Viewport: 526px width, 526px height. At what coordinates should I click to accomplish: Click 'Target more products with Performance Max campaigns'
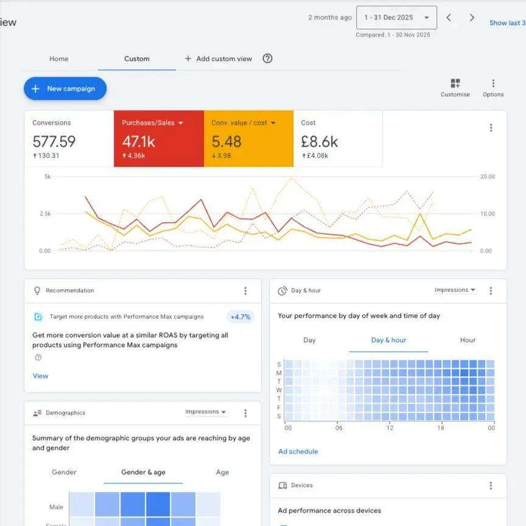127,317
